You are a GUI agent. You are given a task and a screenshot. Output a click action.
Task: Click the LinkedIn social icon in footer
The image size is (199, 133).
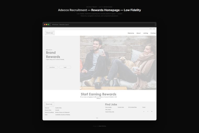point(152,112)
